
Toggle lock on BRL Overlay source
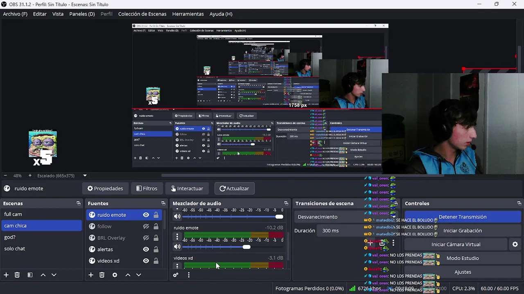(156, 238)
